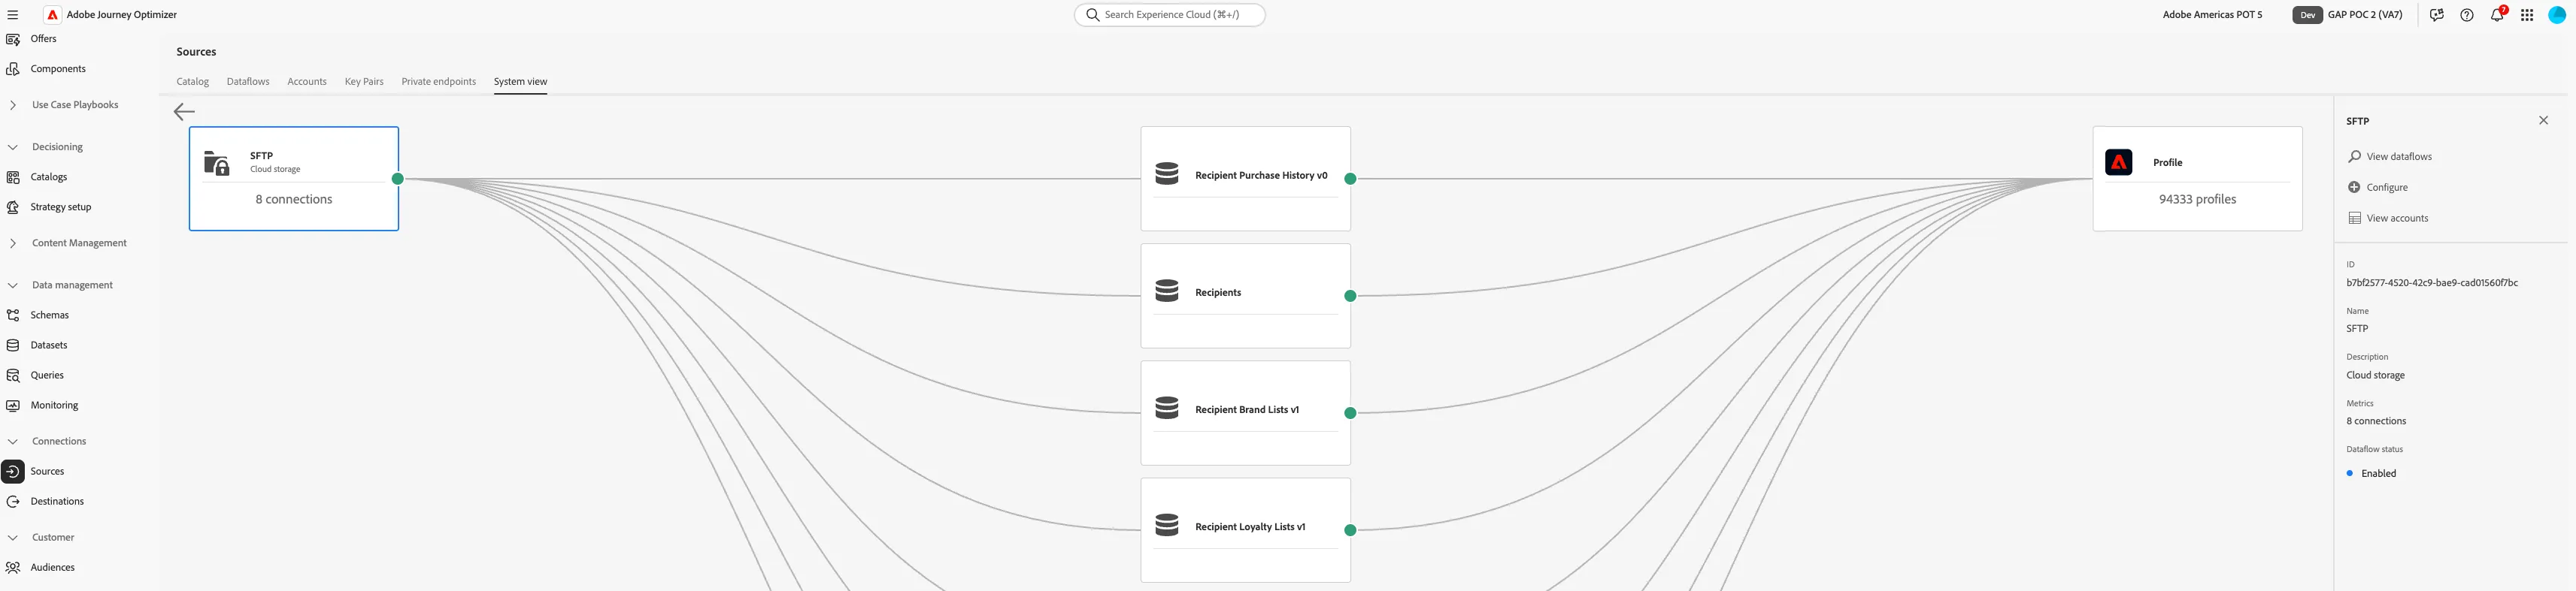Click the Schemas sidebar icon

click(x=13, y=315)
